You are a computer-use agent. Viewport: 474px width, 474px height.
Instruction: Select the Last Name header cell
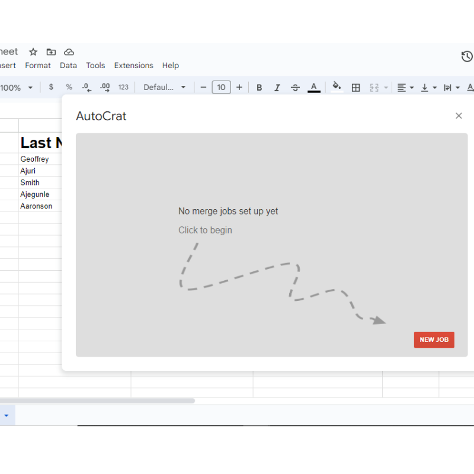pyautogui.click(x=40, y=143)
